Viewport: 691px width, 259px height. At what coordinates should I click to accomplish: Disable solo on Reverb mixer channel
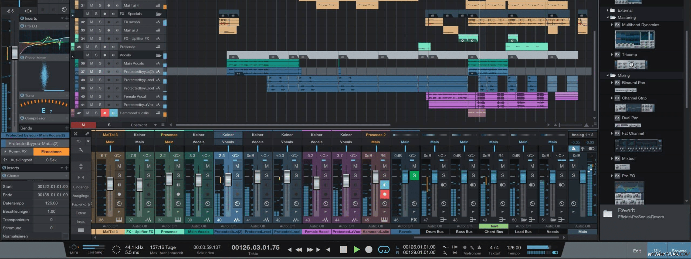click(x=414, y=175)
